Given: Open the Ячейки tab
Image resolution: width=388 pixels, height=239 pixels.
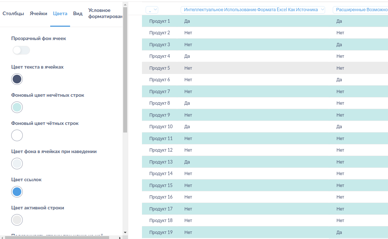Looking at the screenshot, I should [x=38, y=14].
